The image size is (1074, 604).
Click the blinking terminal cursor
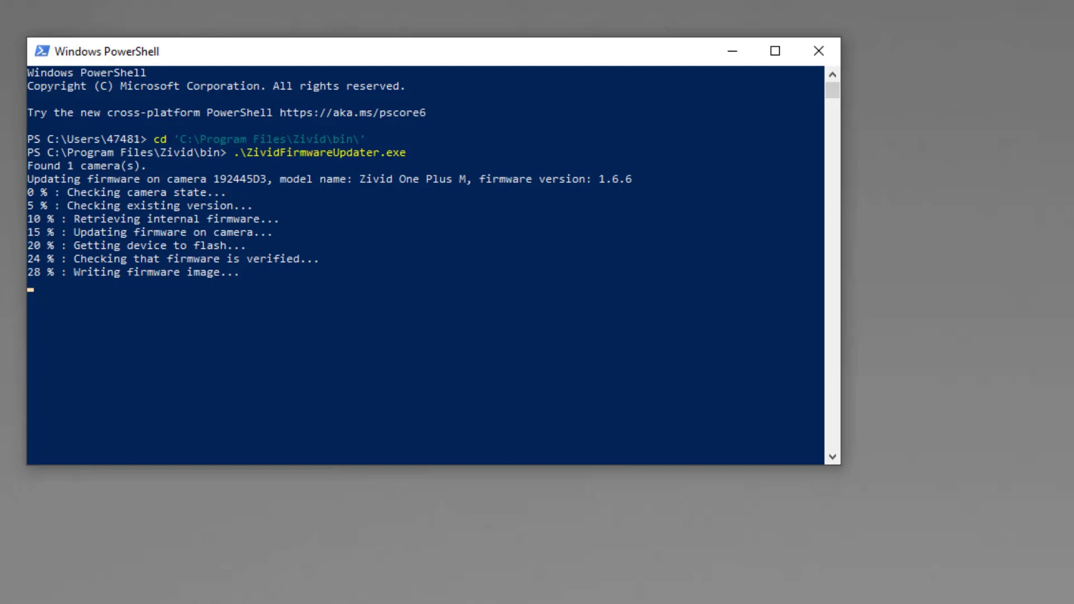pos(30,290)
